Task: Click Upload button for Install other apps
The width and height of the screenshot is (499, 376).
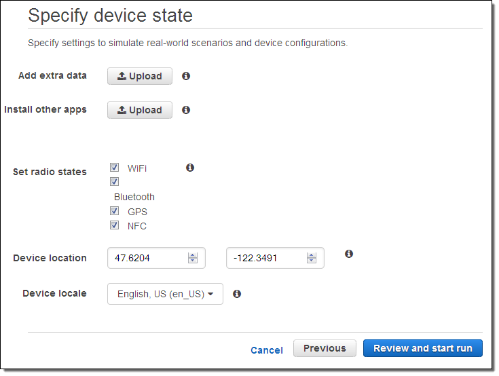Action: point(140,110)
